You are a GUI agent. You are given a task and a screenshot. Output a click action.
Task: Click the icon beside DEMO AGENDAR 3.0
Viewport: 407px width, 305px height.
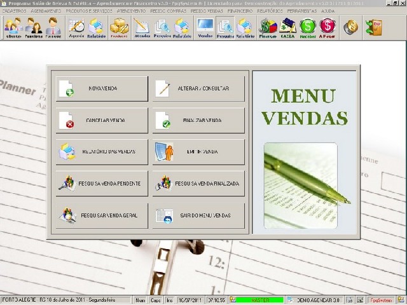pos(290,300)
